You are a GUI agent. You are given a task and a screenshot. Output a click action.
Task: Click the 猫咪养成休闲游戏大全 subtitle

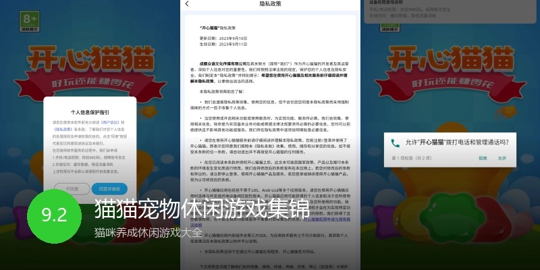click(148, 232)
